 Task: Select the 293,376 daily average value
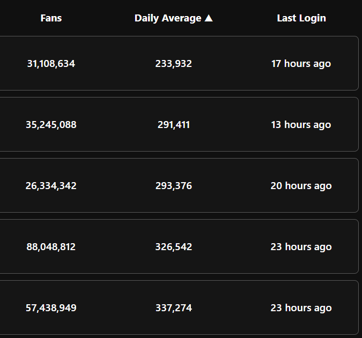click(174, 186)
